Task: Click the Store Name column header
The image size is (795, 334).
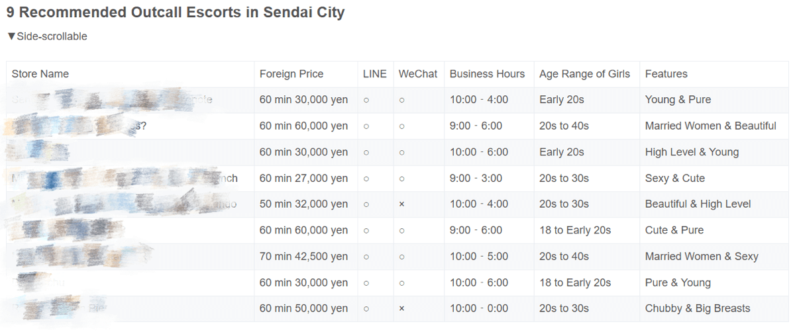Action: tap(40, 74)
